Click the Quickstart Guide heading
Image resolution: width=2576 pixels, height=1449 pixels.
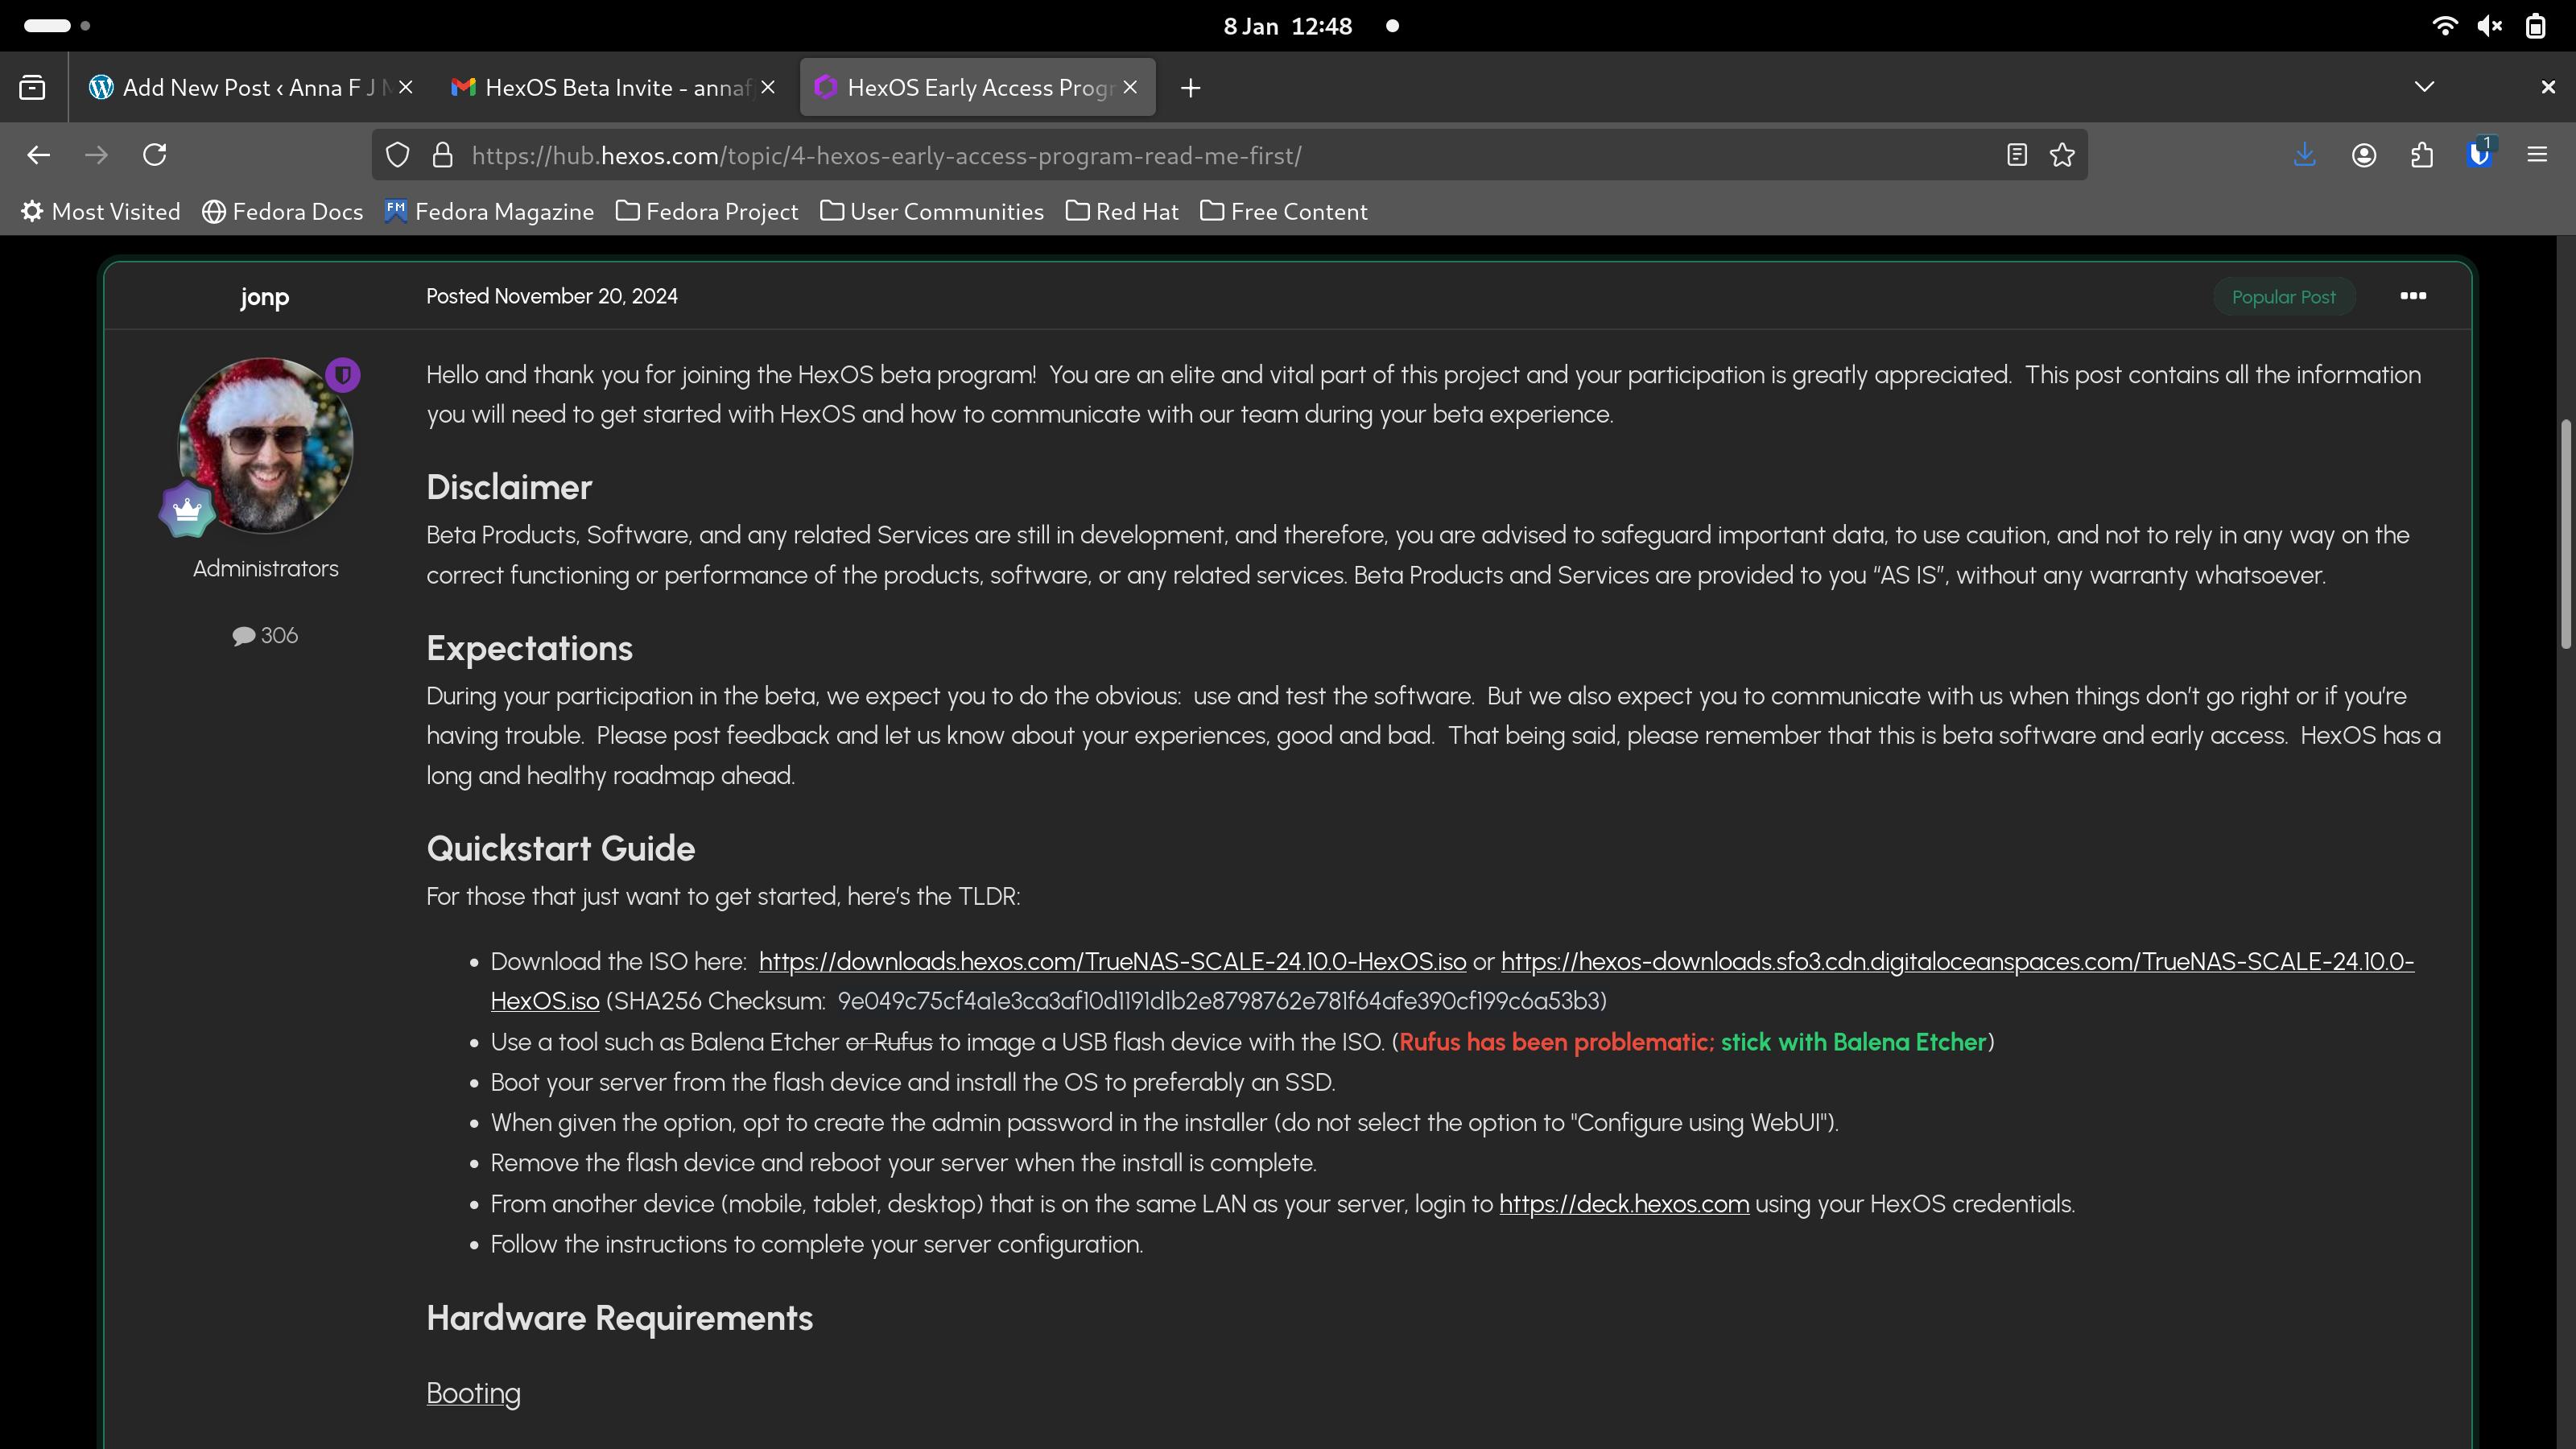560,849
